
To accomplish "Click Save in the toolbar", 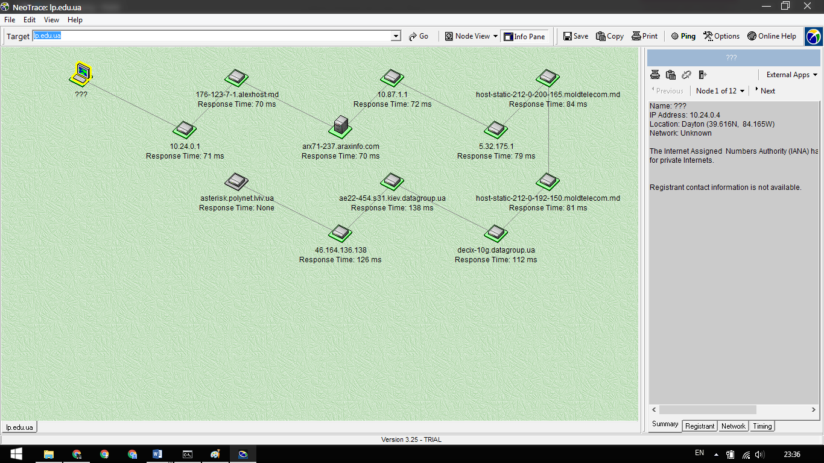I will tap(576, 36).
